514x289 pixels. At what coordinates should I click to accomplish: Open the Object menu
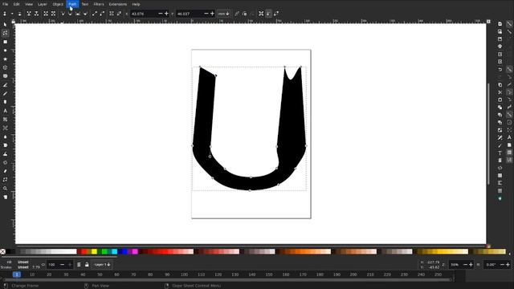(58, 4)
